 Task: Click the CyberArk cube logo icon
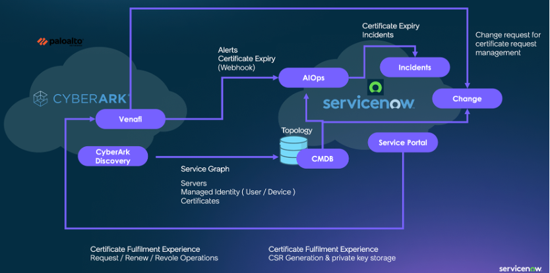click(40, 99)
